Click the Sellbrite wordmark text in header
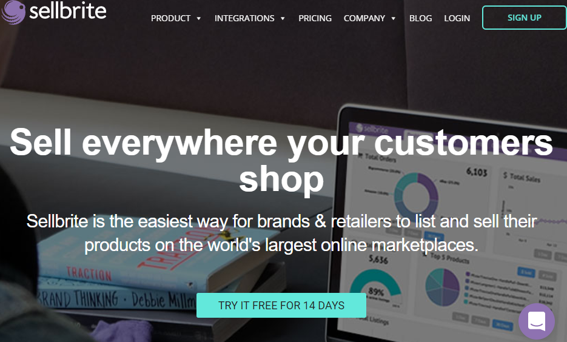567x342 pixels. [x=68, y=11]
